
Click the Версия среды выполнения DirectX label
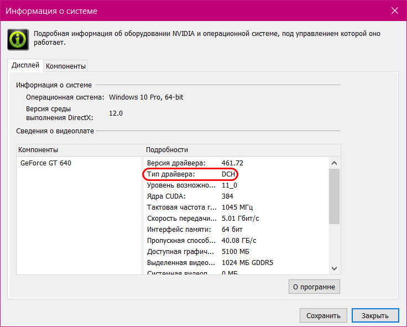tap(59, 113)
